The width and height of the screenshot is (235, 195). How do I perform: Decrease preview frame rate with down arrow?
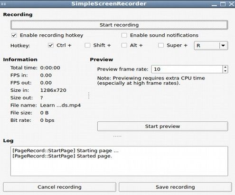coord(225,71)
